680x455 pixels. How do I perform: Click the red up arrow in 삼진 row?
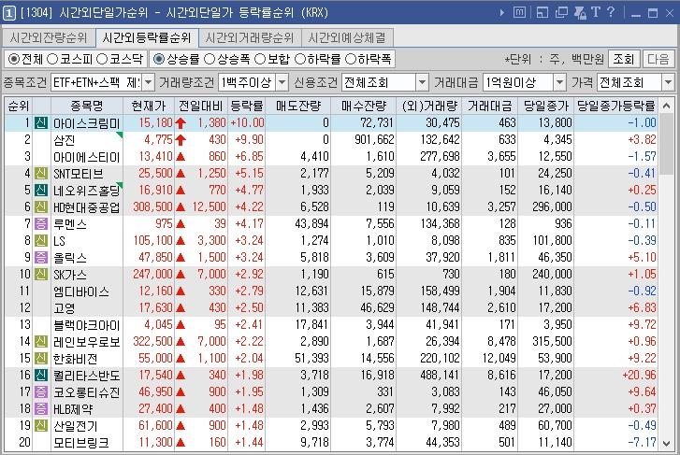[x=181, y=139]
